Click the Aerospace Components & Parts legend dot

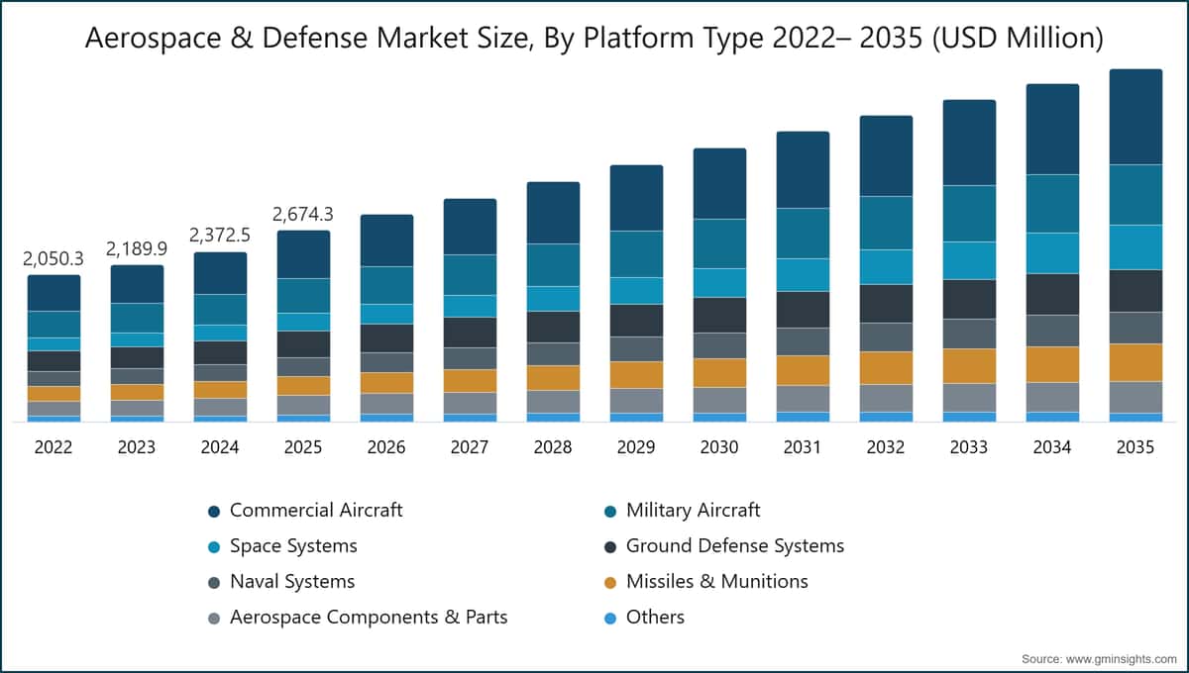tap(214, 619)
